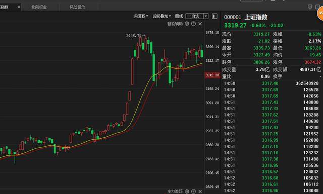Select the first 14:50 trade row
Screen dimensions: 323x194
click(x=272, y=83)
